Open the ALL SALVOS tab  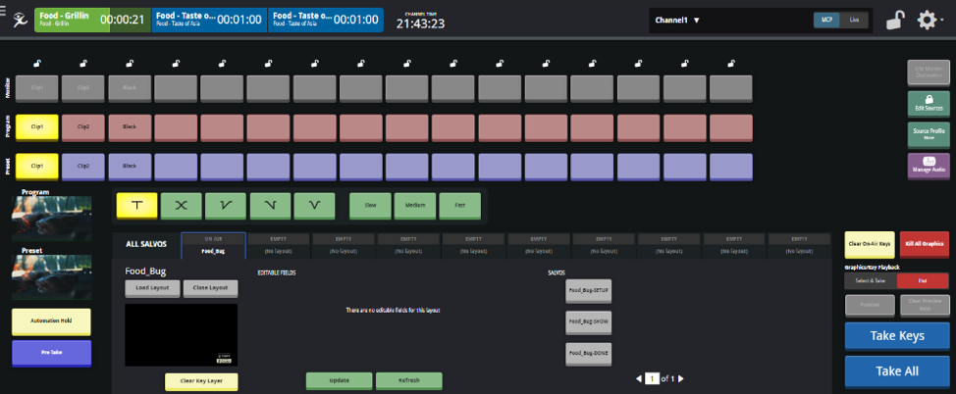click(146, 244)
